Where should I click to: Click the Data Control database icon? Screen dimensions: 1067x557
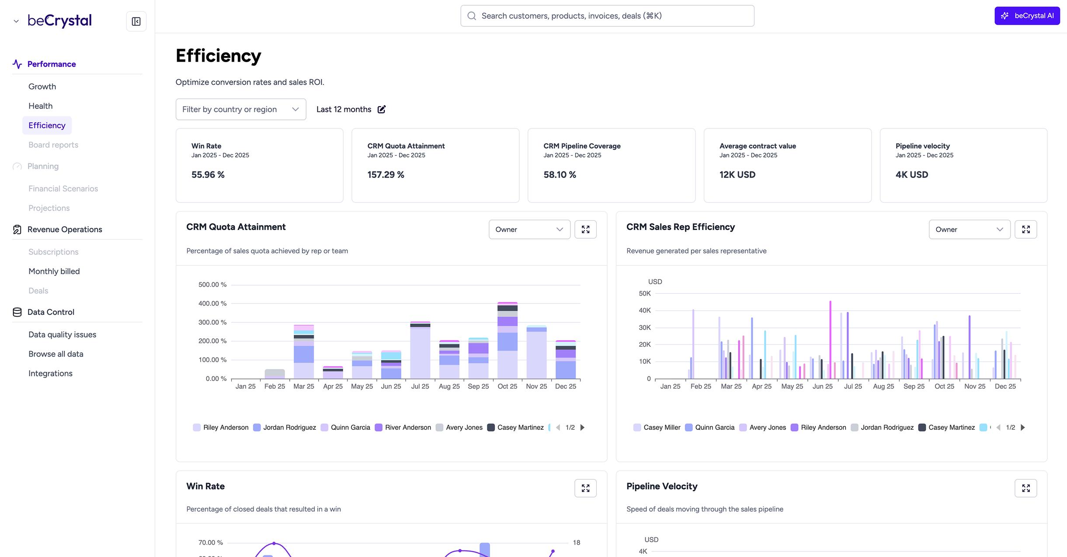click(x=17, y=312)
